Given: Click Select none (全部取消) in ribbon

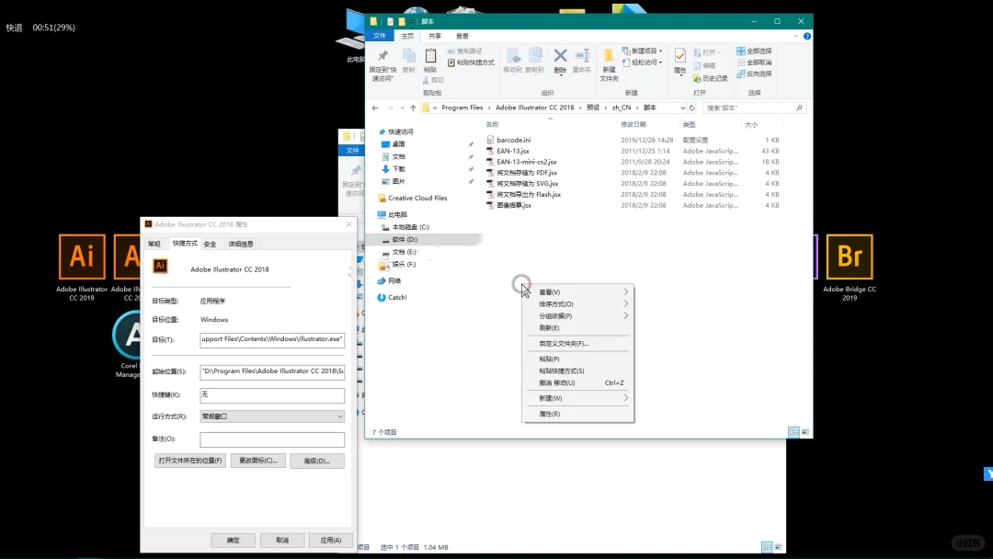Looking at the screenshot, I should (754, 62).
